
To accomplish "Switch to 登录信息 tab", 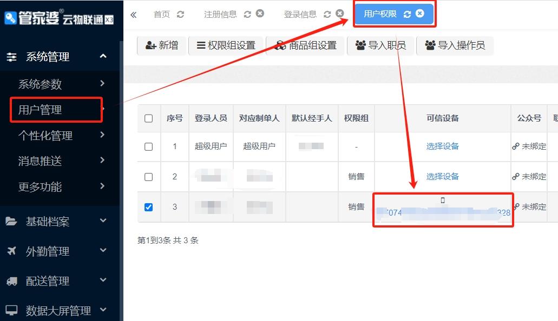I will [300, 14].
